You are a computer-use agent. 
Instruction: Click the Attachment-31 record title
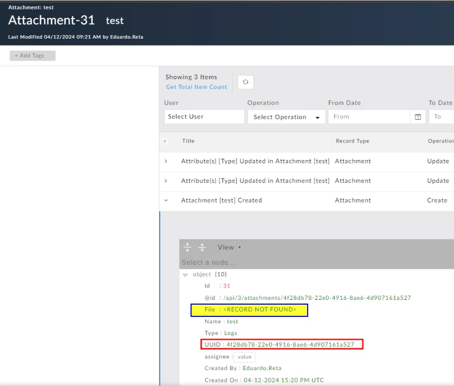(52, 20)
